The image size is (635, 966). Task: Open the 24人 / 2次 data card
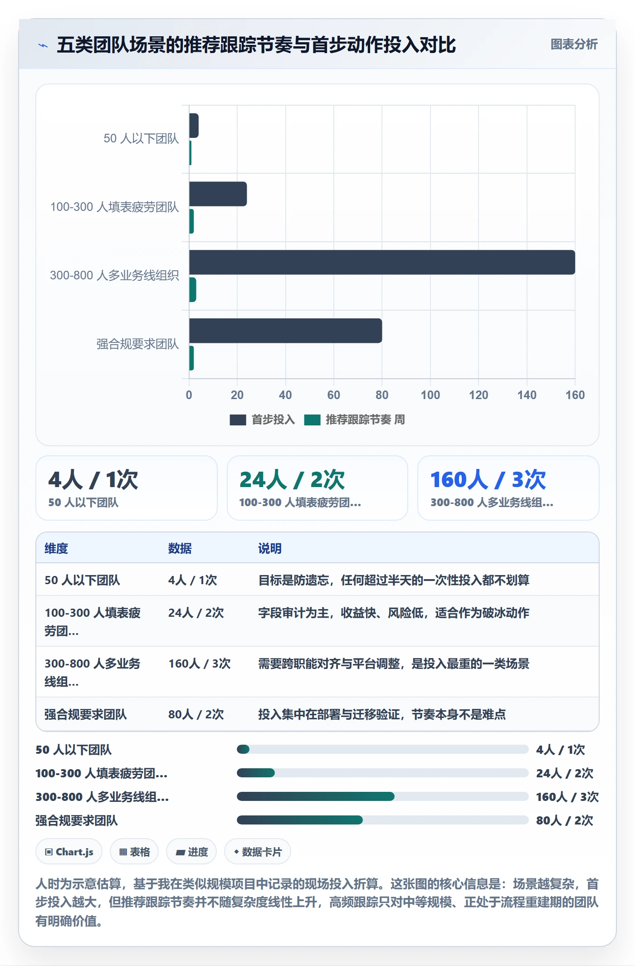[x=317, y=488]
